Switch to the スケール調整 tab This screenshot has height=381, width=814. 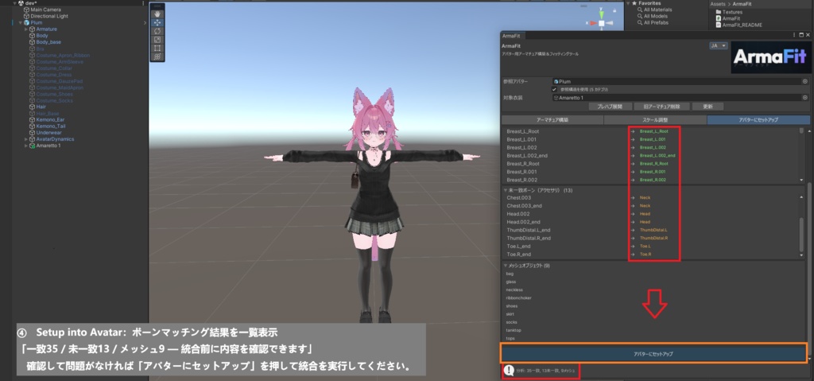[x=655, y=119]
